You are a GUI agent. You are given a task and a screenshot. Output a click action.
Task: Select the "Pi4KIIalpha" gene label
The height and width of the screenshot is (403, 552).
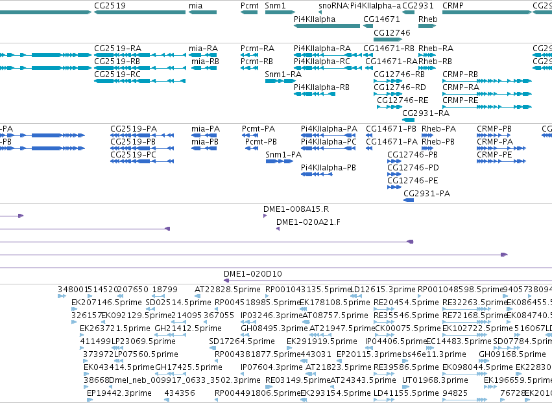(315, 19)
